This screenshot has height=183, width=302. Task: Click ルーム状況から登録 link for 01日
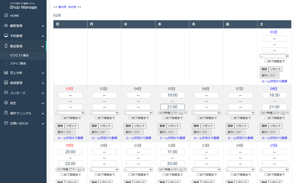click(x=274, y=81)
